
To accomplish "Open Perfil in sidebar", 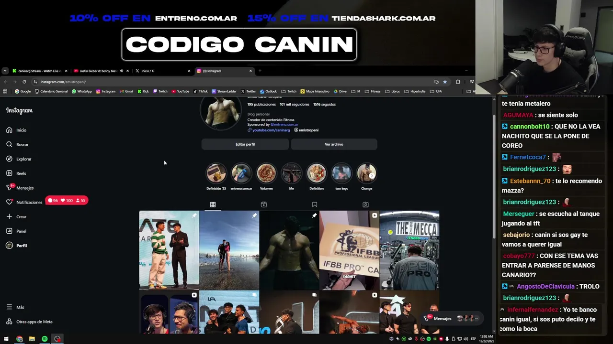I will 16,246.
